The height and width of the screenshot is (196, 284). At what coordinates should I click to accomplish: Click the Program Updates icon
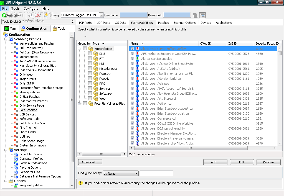16,185
